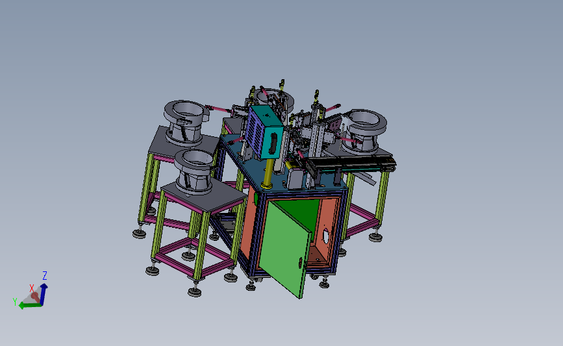The image size is (563, 346).
Task: Select the yellow support column under teal box
Action: pos(268,174)
